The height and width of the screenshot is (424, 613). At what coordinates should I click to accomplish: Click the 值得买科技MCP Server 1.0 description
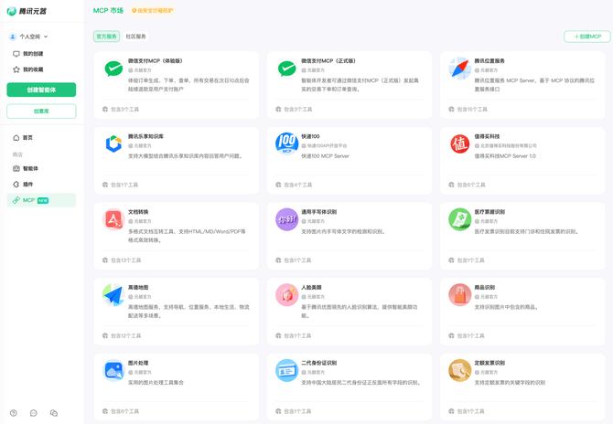(505, 156)
